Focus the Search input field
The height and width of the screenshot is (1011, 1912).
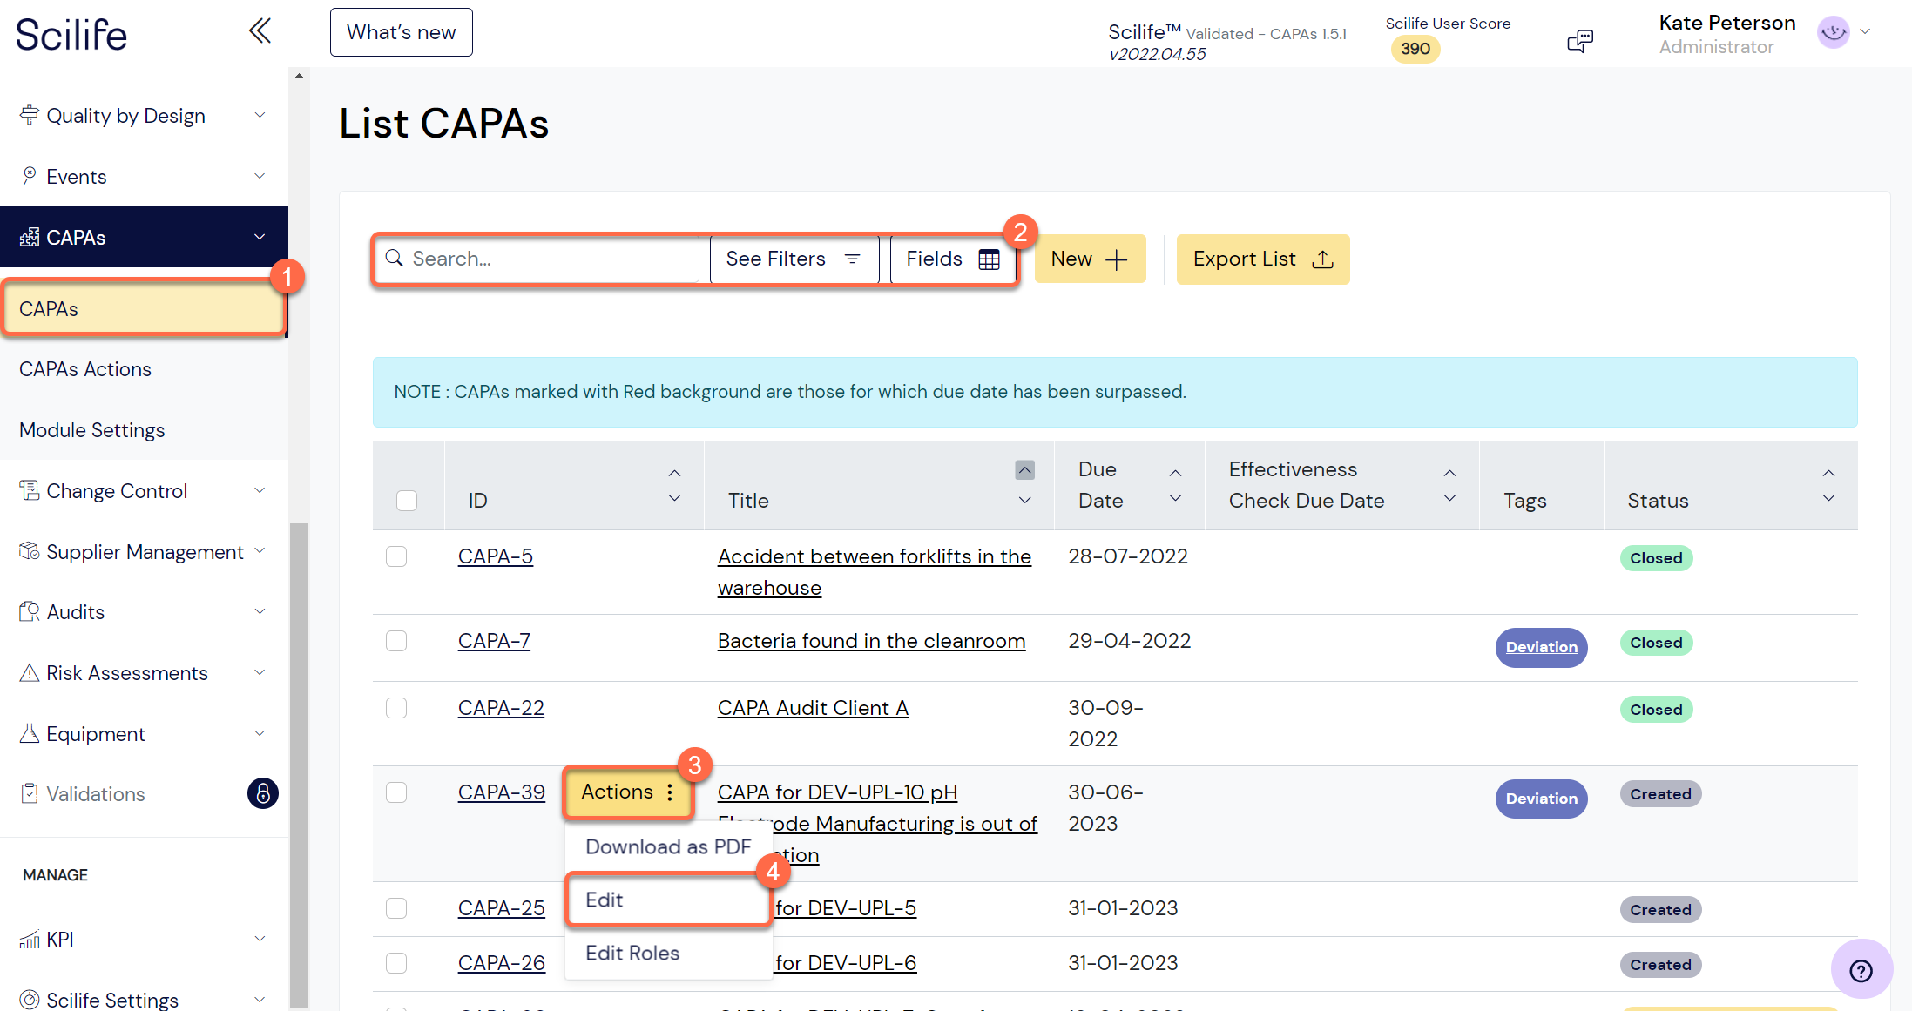pyautogui.click(x=537, y=259)
